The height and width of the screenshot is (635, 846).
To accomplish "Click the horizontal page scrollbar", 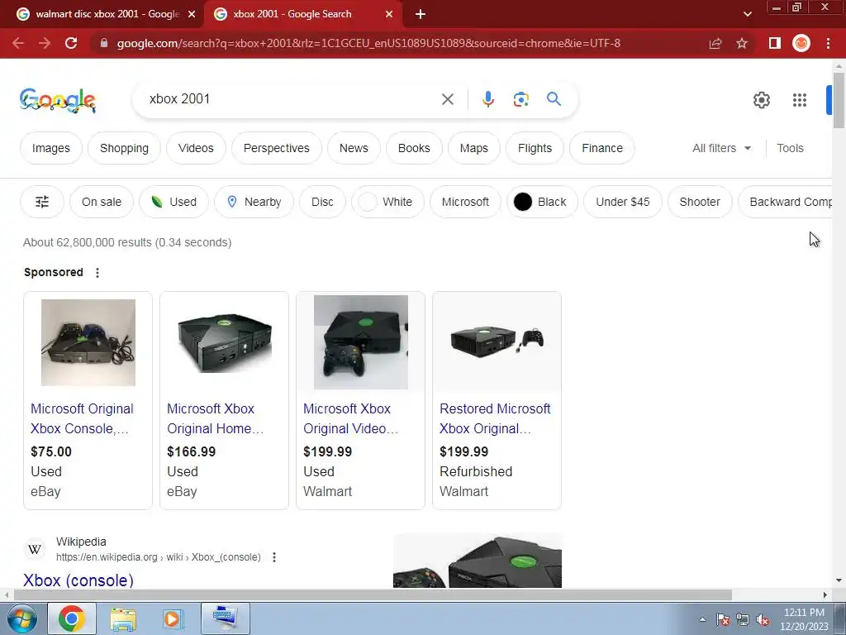I will pyautogui.click(x=373, y=595).
